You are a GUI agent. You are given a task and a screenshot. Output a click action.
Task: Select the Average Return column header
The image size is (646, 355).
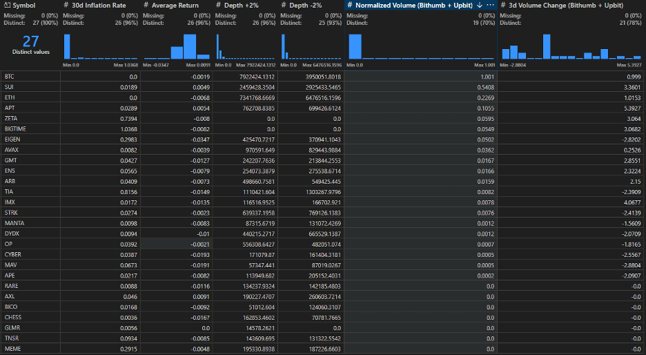[x=176, y=6]
